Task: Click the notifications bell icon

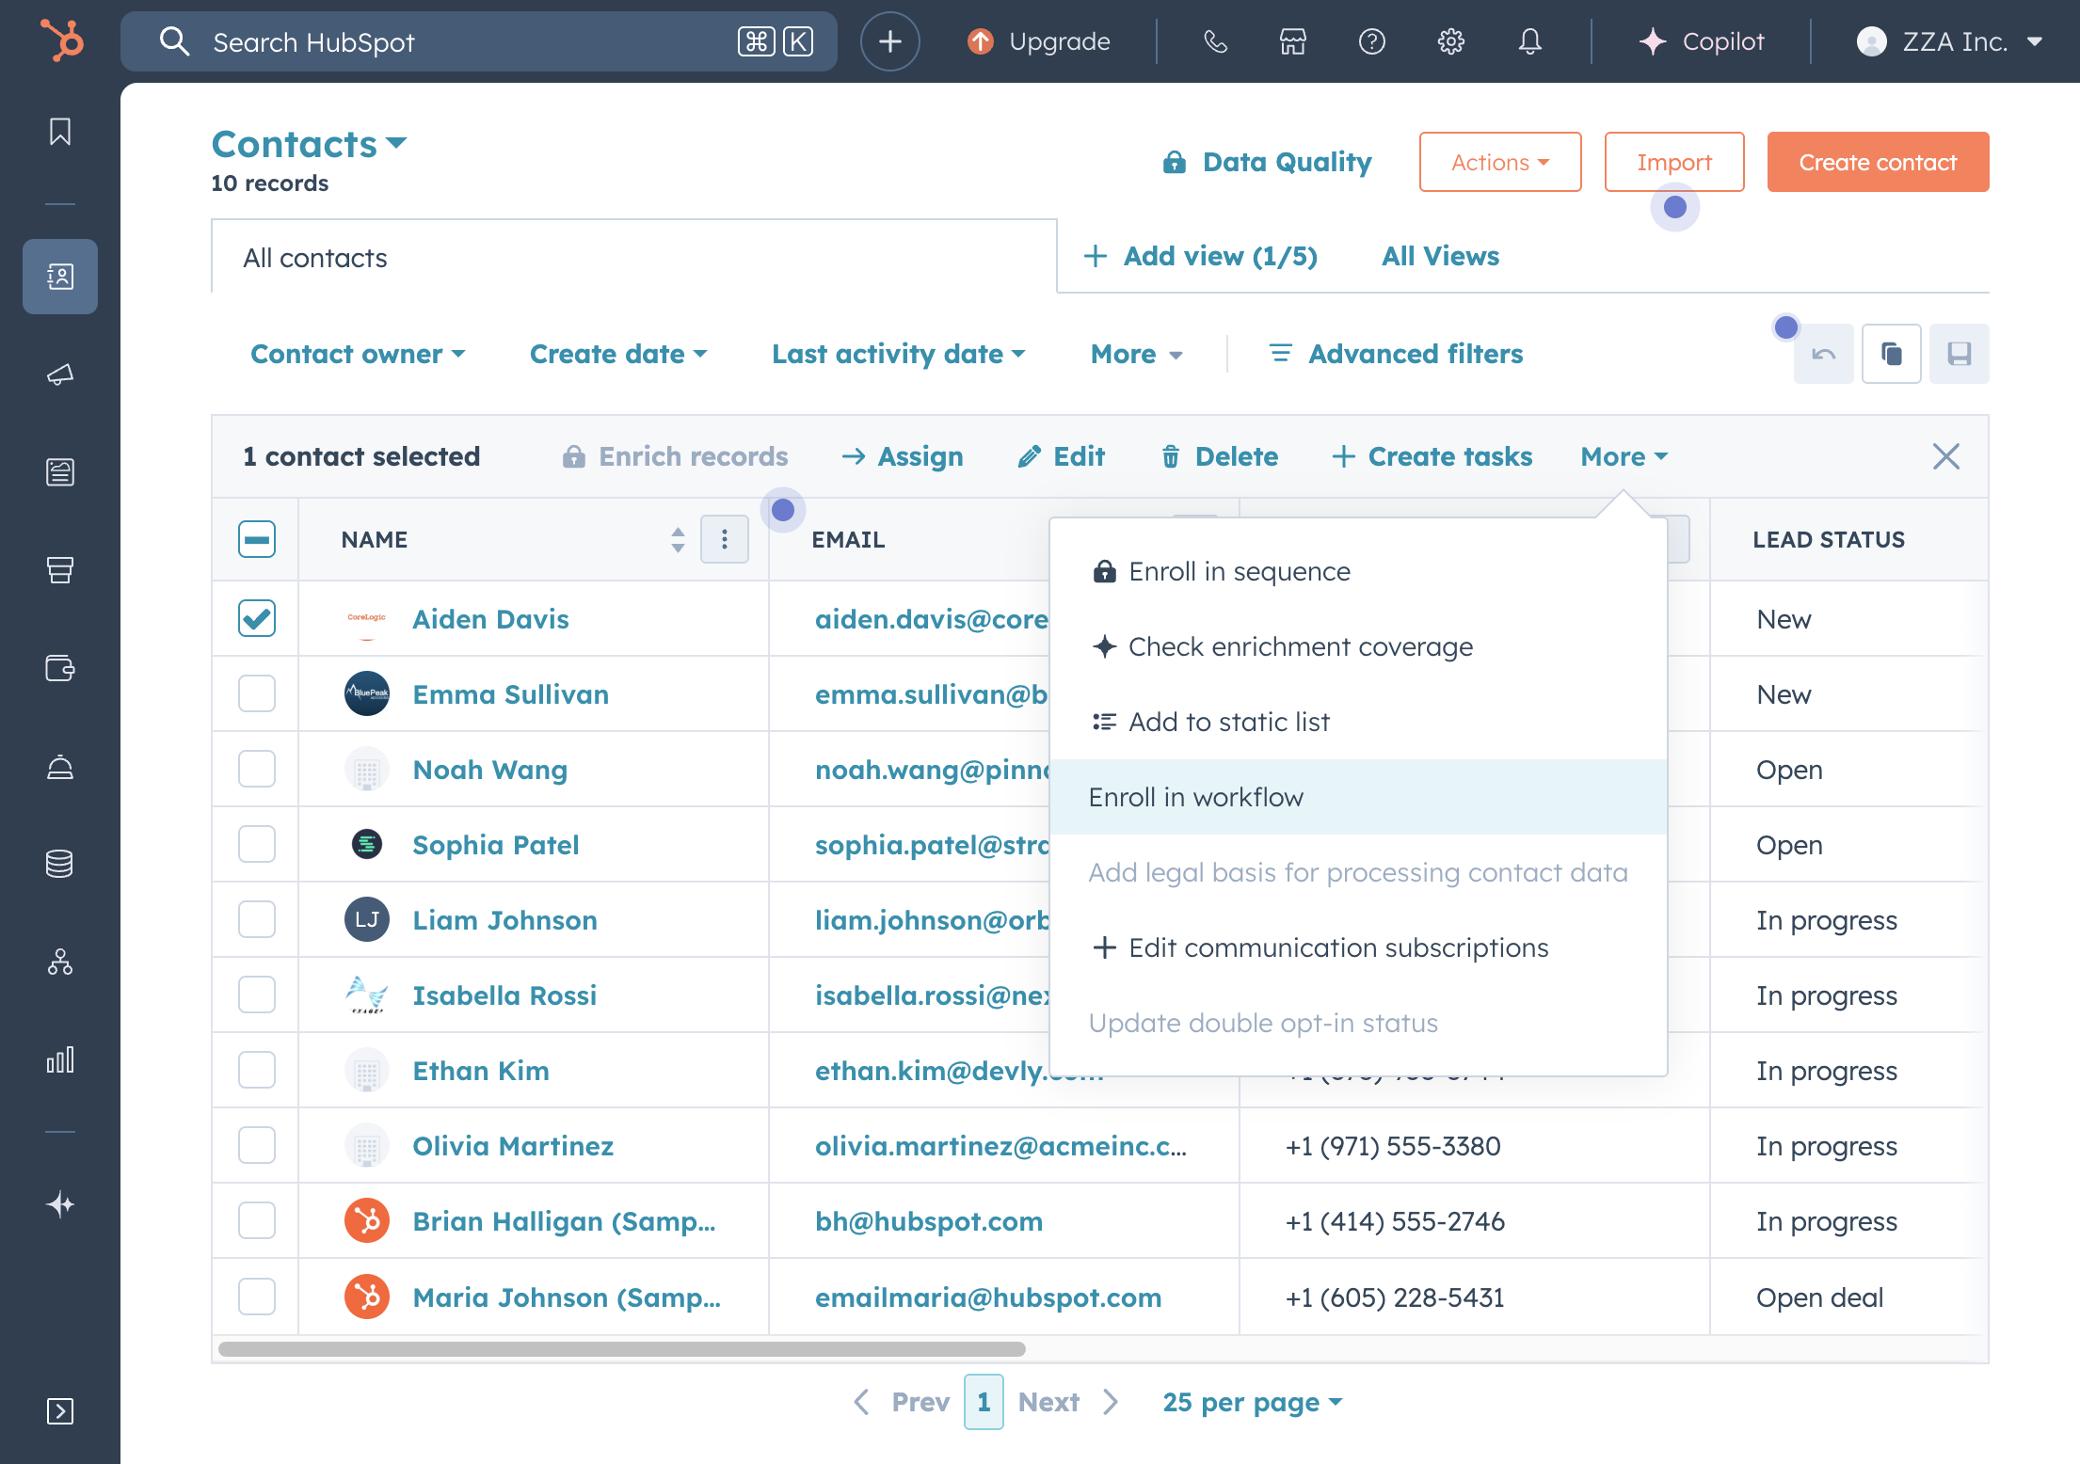Action: coord(1530,41)
